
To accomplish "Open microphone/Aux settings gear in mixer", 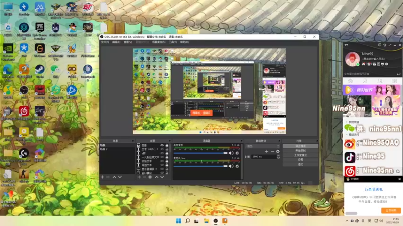I will click(x=237, y=166).
